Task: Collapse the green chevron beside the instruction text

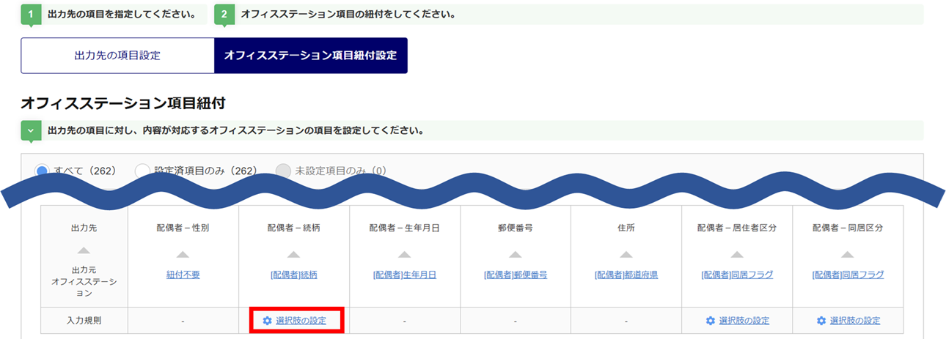Action: click(x=30, y=131)
